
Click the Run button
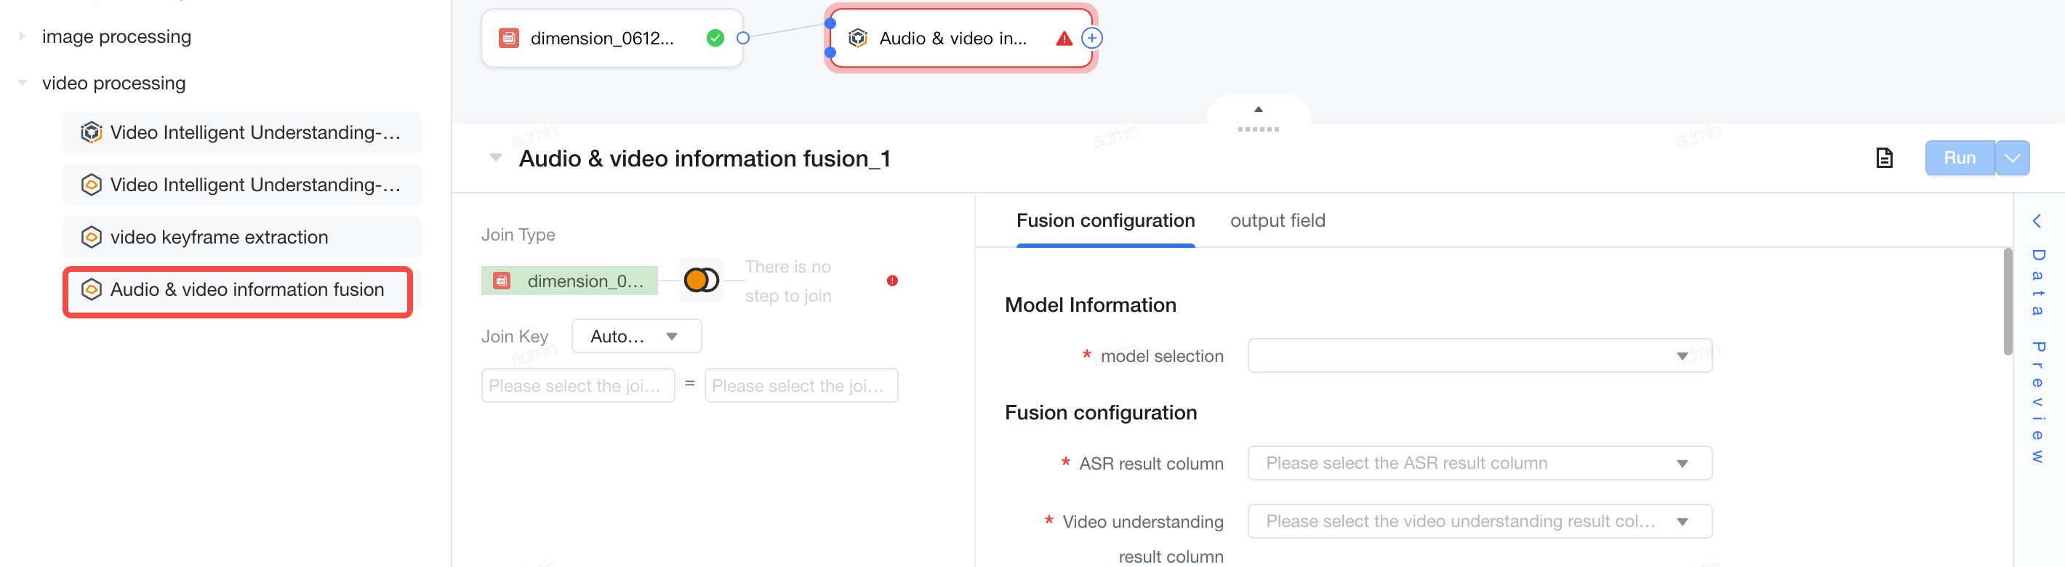tap(1959, 158)
